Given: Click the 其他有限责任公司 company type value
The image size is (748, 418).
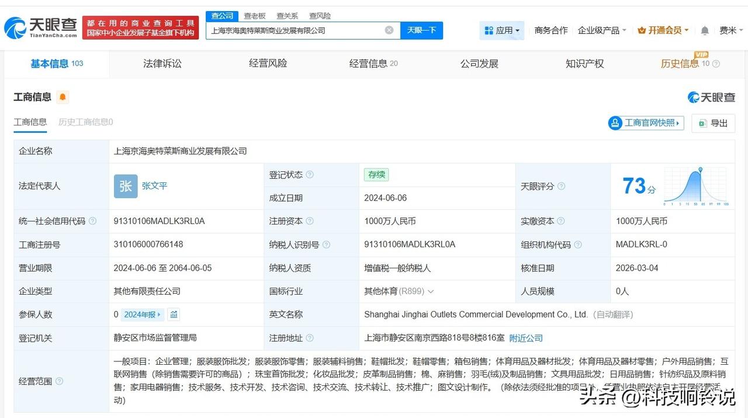Looking at the screenshot, I should tap(147, 291).
